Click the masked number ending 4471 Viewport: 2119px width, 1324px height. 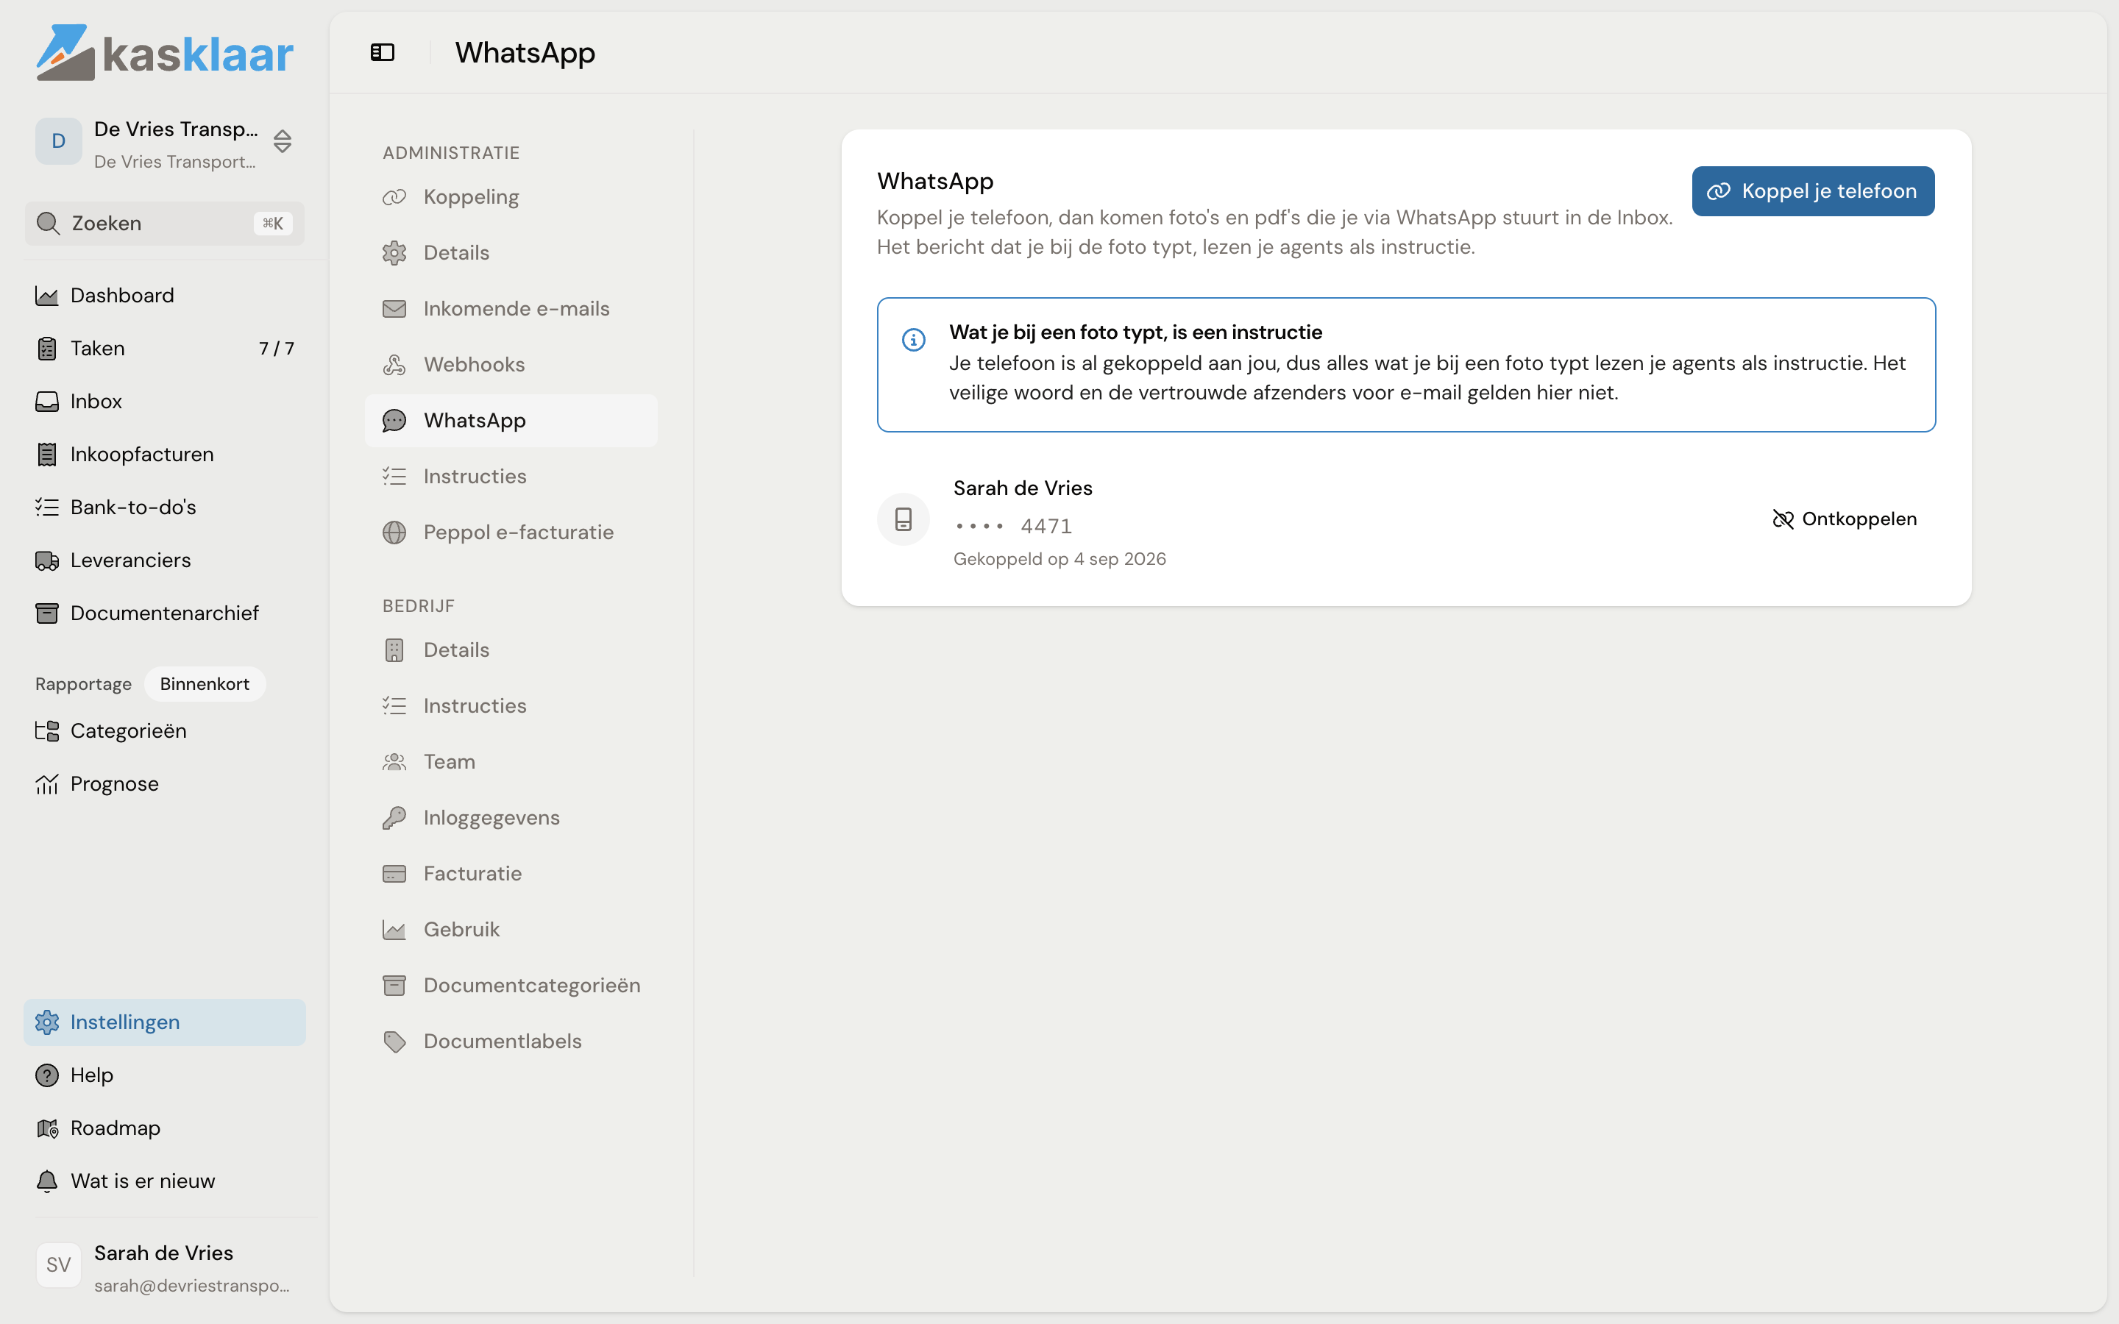(x=1013, y=526)
